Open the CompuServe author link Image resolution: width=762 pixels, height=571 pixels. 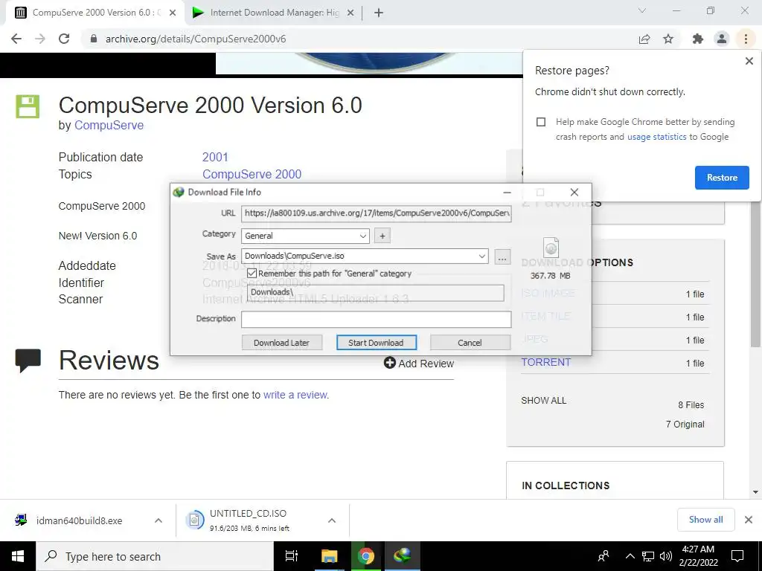coord(109,125)
